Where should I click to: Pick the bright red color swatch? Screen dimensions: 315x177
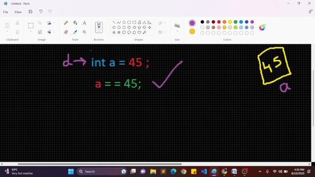[219, 22]
